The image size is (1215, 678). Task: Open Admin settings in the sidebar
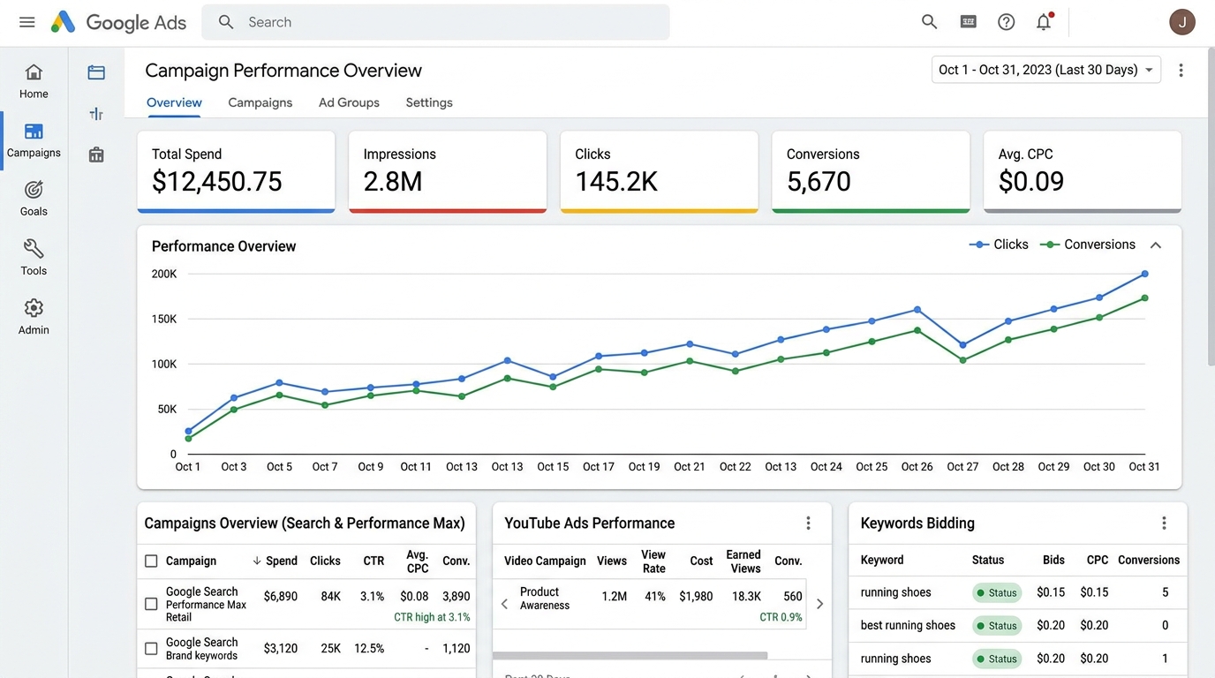34,317
